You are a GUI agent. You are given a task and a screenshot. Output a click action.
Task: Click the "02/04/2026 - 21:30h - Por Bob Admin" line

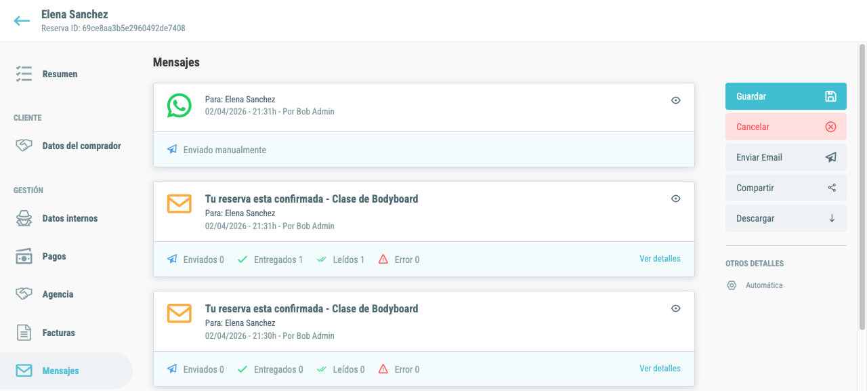pyautogui.click(x=270, y=335)
